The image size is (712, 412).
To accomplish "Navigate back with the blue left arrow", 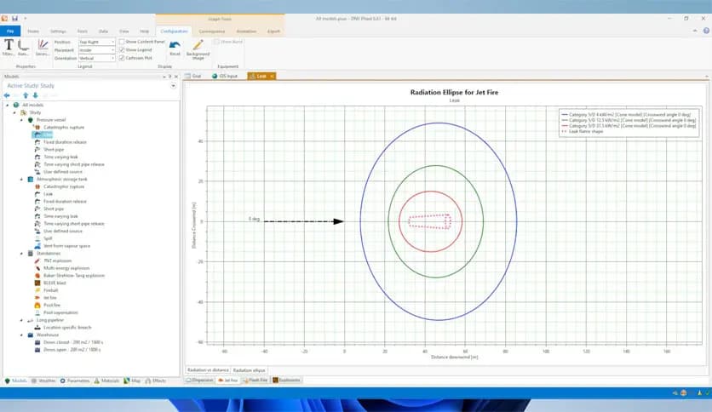I will (7, 95).
